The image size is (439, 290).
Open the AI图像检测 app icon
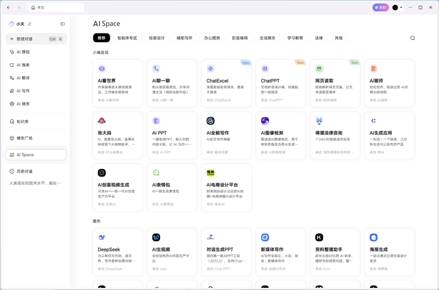[264, 121]
